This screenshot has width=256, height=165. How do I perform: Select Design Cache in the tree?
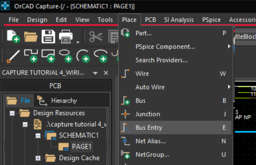tap(79, 158)
